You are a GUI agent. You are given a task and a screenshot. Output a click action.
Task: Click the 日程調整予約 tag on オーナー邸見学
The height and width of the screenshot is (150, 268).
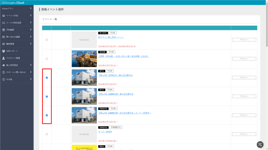[x=115, y=127]
